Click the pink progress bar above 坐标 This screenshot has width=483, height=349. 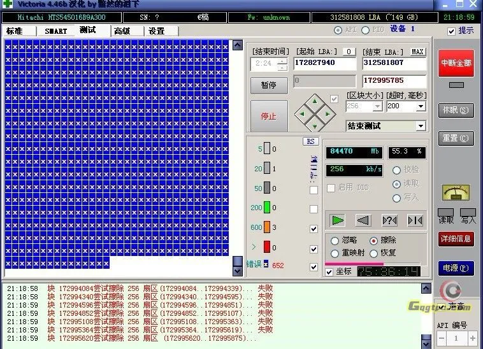(x=354, y=264)
